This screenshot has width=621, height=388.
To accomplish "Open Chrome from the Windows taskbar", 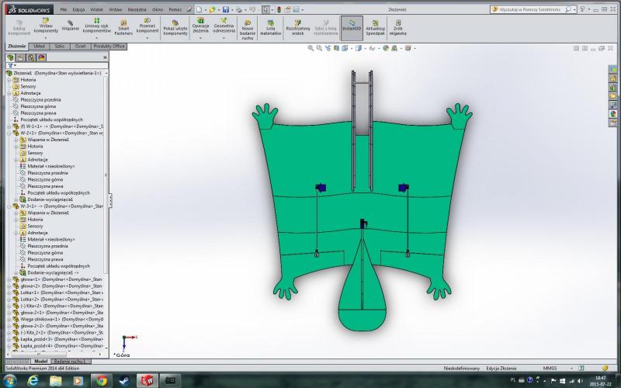I will [100, 380].
